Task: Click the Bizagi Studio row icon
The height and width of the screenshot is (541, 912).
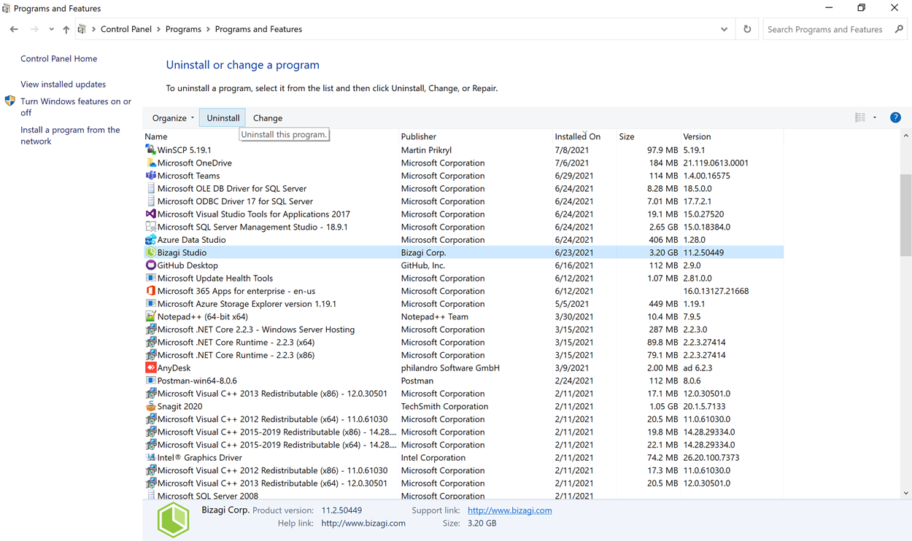Action: [x=150, y=252]
